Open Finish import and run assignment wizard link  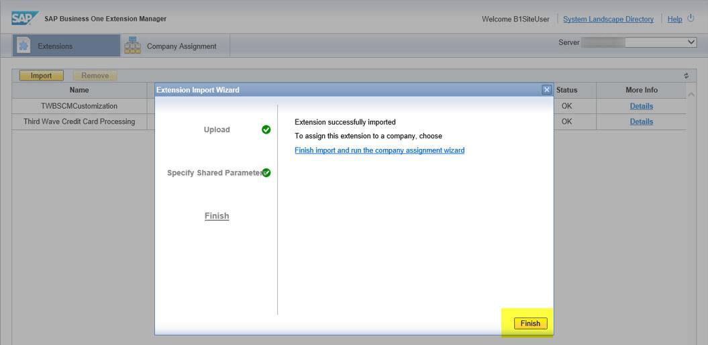click(x=379, y=150)
